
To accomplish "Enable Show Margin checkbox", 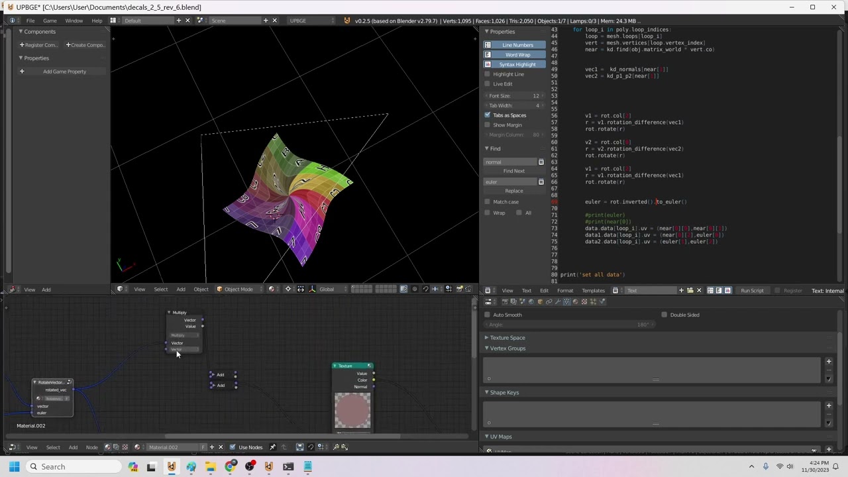I will (488, 125).
